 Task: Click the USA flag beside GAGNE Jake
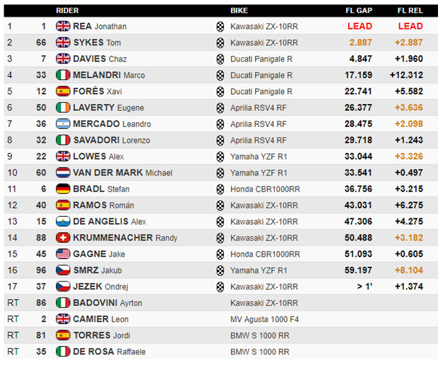point(63,254)
